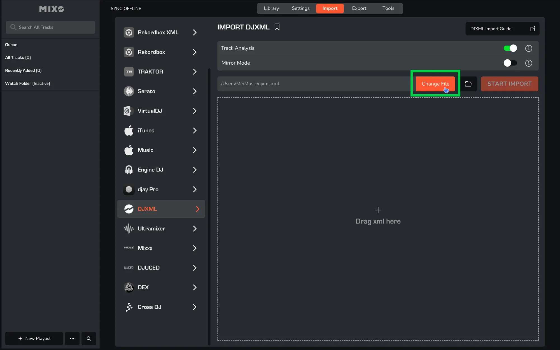Disable the Track Analysis toggle
Screen dimensions: 560x350
coord(510,48)
